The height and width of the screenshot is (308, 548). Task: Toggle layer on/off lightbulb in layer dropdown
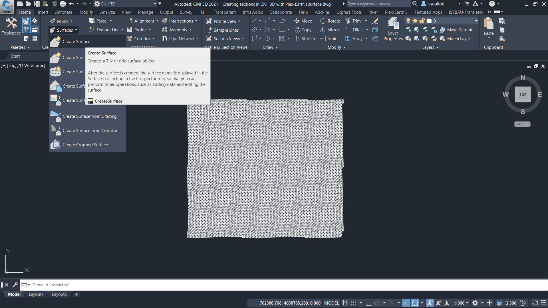pos(408,21)
